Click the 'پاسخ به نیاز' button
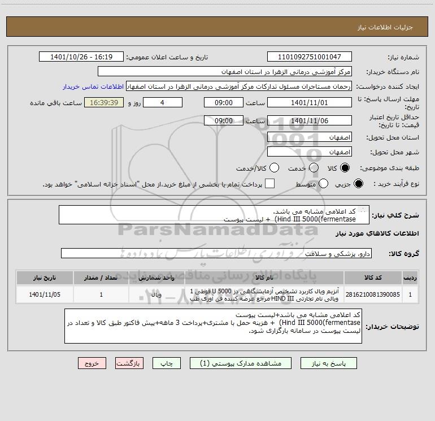This screenshot has height=421, width=435. [x=328, y=363]
